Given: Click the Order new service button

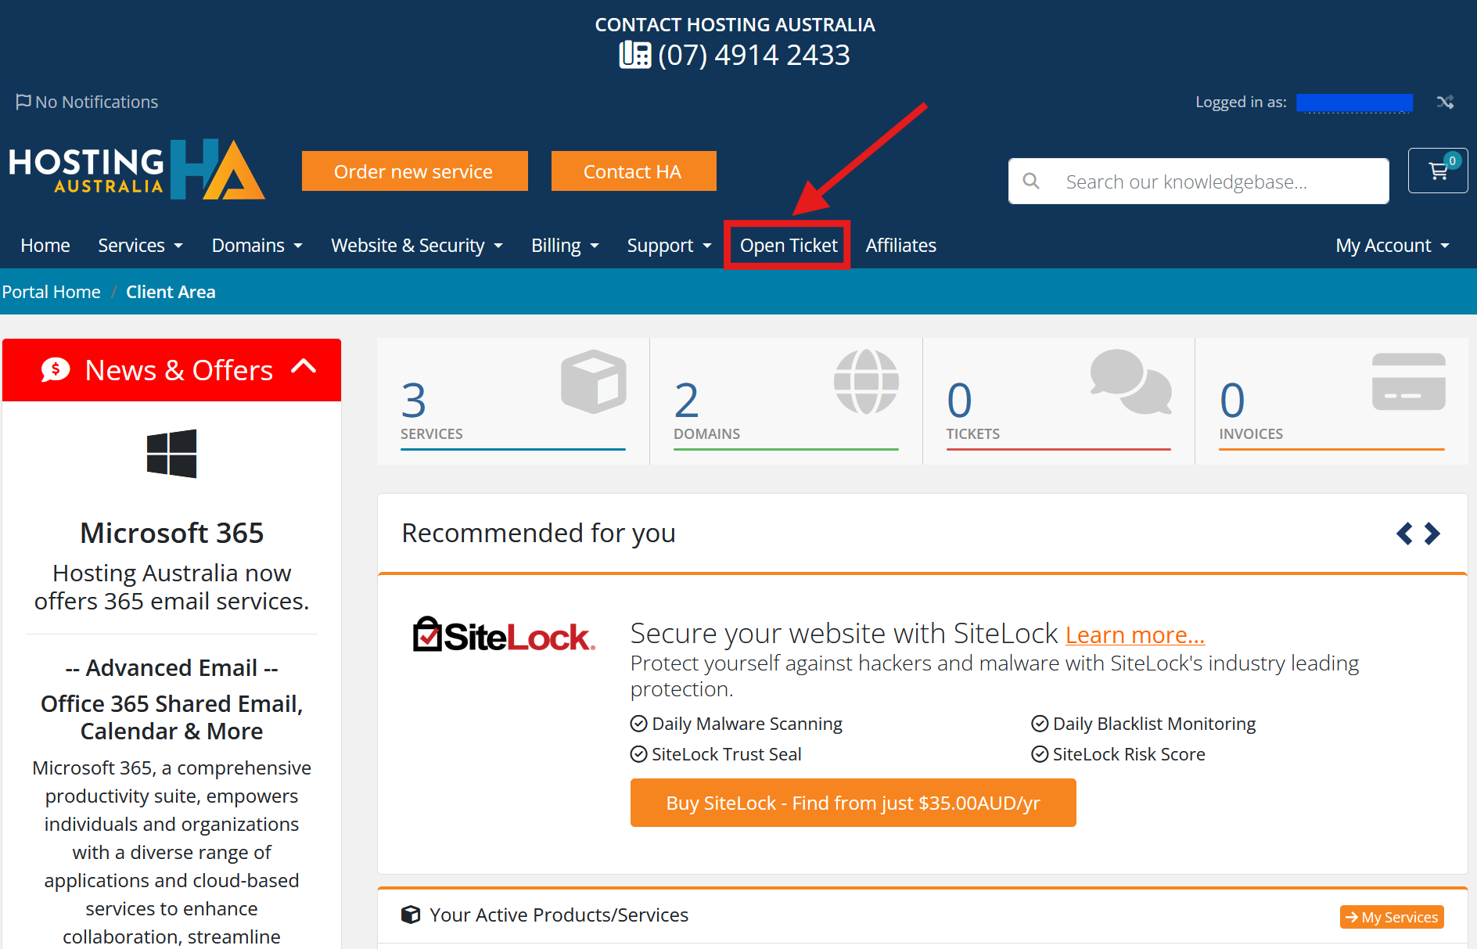Looking at the screenshot, I should coord(415,171).
